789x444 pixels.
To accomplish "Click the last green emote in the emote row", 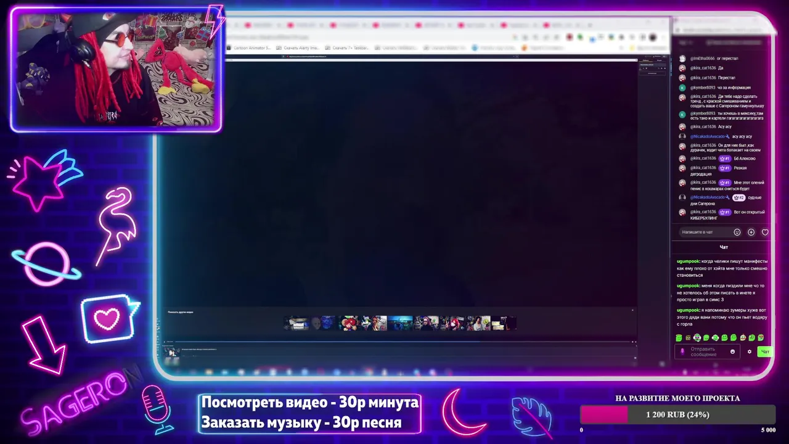I will (761, 338).
